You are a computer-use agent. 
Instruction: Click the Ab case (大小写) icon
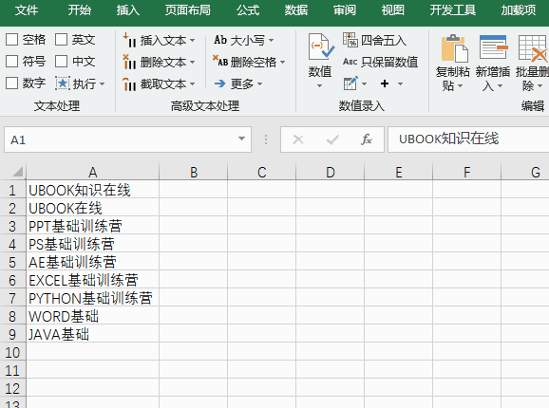(x=220, y=40)
